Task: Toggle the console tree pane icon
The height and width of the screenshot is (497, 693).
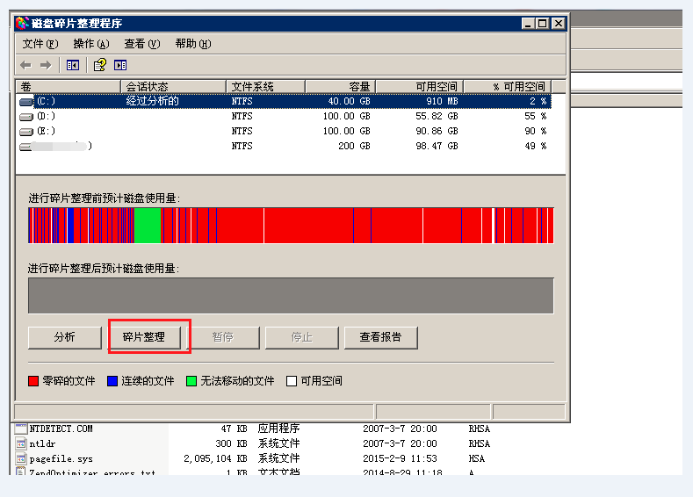Action: coord(73,65)
